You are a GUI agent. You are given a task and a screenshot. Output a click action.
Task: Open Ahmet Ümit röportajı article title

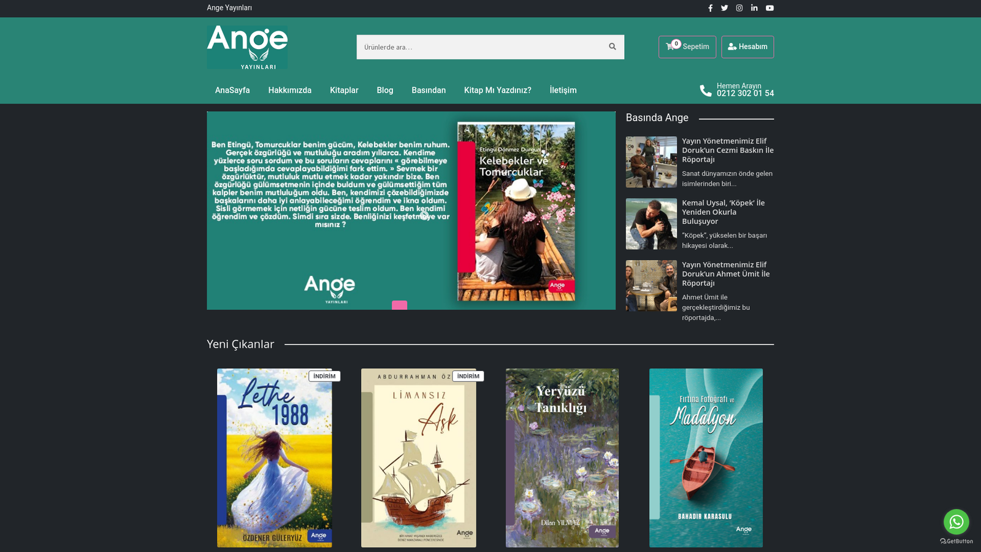tap(726, 274)
